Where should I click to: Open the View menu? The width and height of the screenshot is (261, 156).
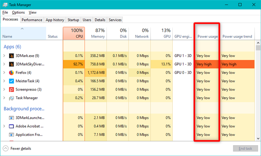pyautogui.click(x=33, y=12)
